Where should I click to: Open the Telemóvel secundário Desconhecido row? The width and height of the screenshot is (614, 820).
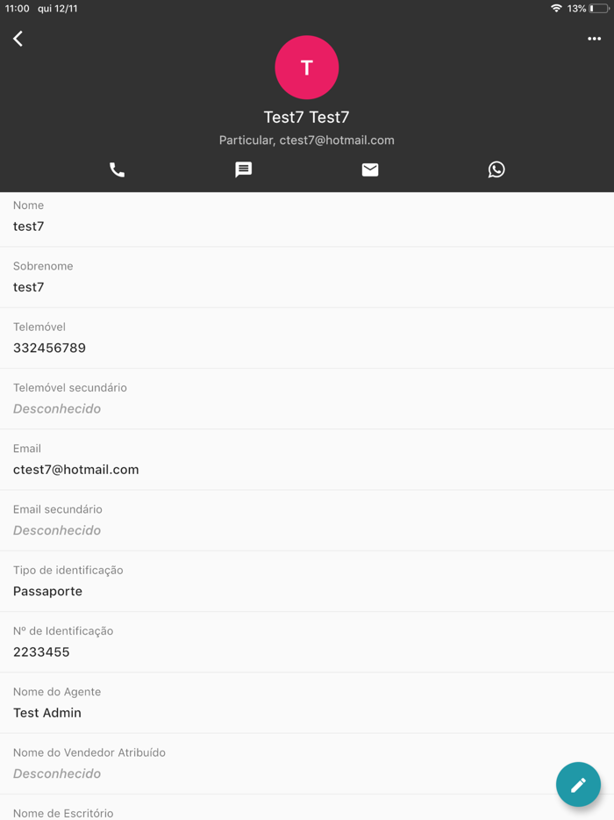click(x=307, y=399)
